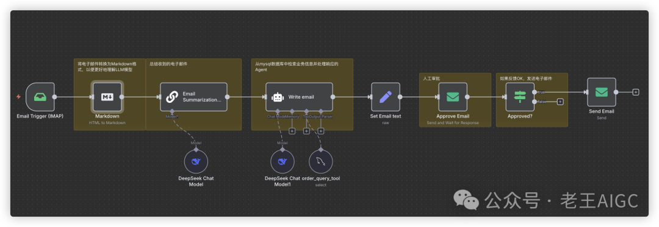Click the 'Approved?' node label
Screen dimensions: 659x227
click(520, 116)
